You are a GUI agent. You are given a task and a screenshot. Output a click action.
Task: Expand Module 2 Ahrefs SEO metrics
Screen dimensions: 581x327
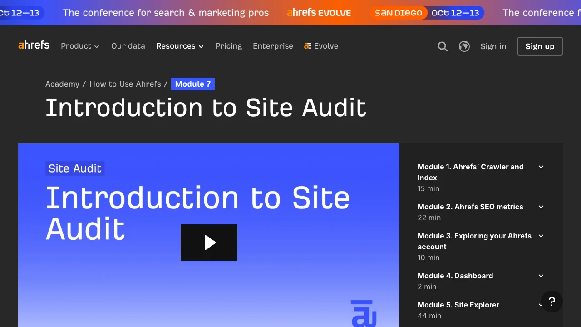pos(541,207)
